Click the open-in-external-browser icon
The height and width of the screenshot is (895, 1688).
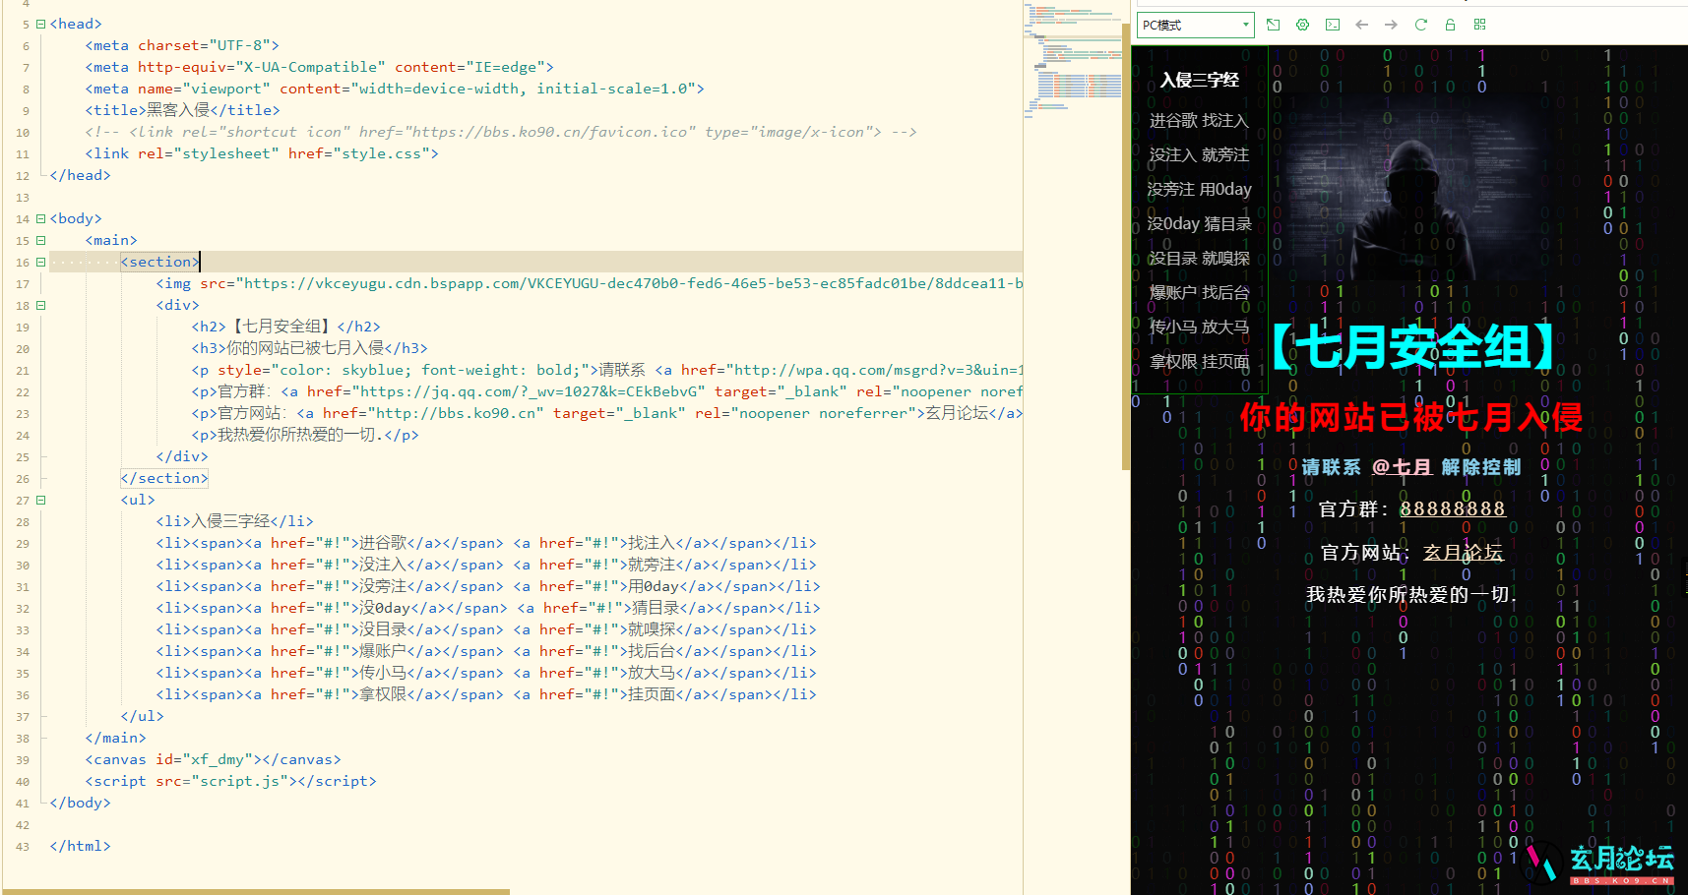1273,25
